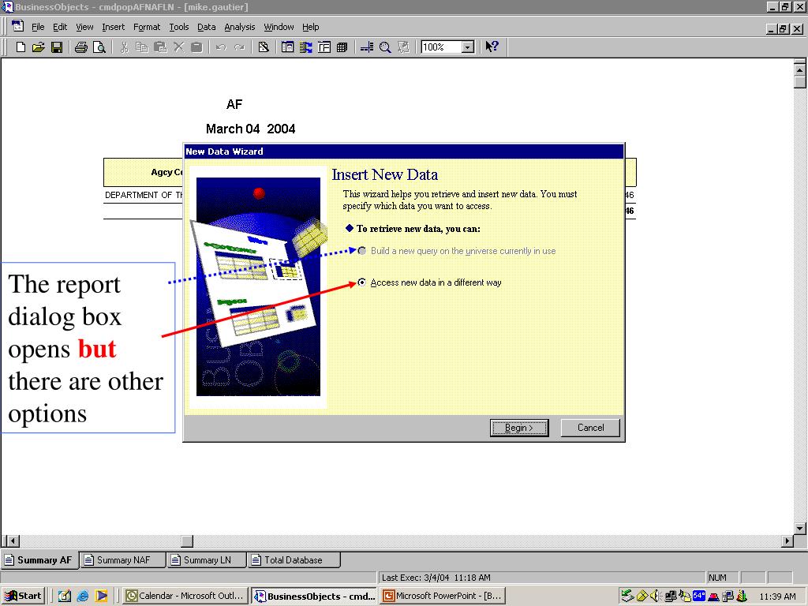The width and height of the screenshot is (808, 606).
Task: Switch to the Summary AF report tab
Action: pyautogui.click(x=39, y=560)
